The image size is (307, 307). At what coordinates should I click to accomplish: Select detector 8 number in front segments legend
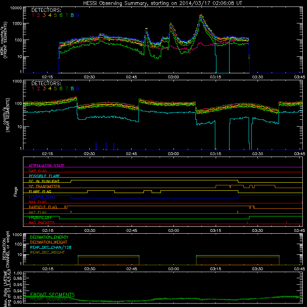72,15
